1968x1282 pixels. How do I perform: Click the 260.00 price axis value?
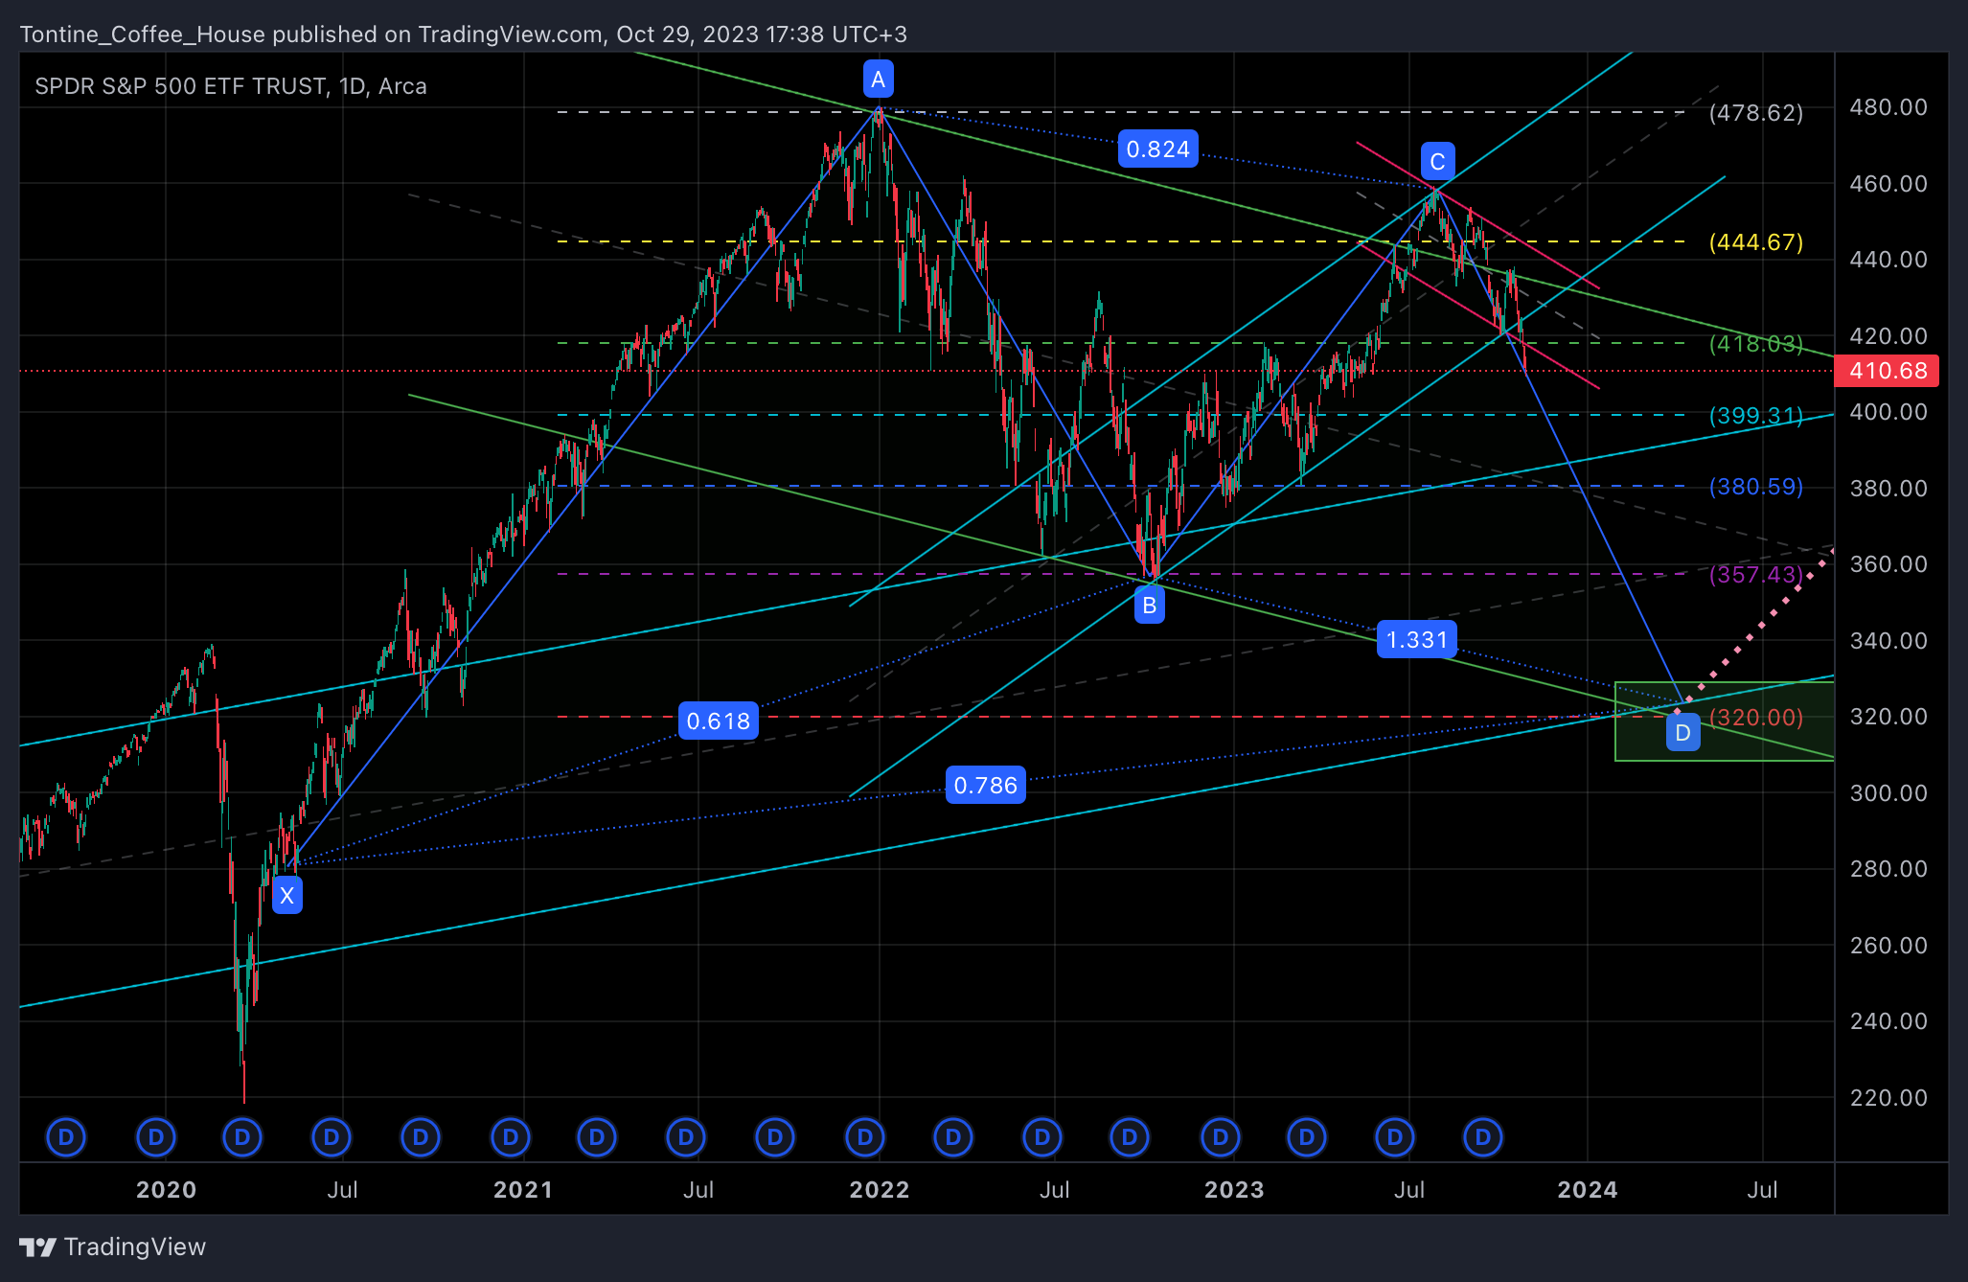click(x=1888, y=945)
